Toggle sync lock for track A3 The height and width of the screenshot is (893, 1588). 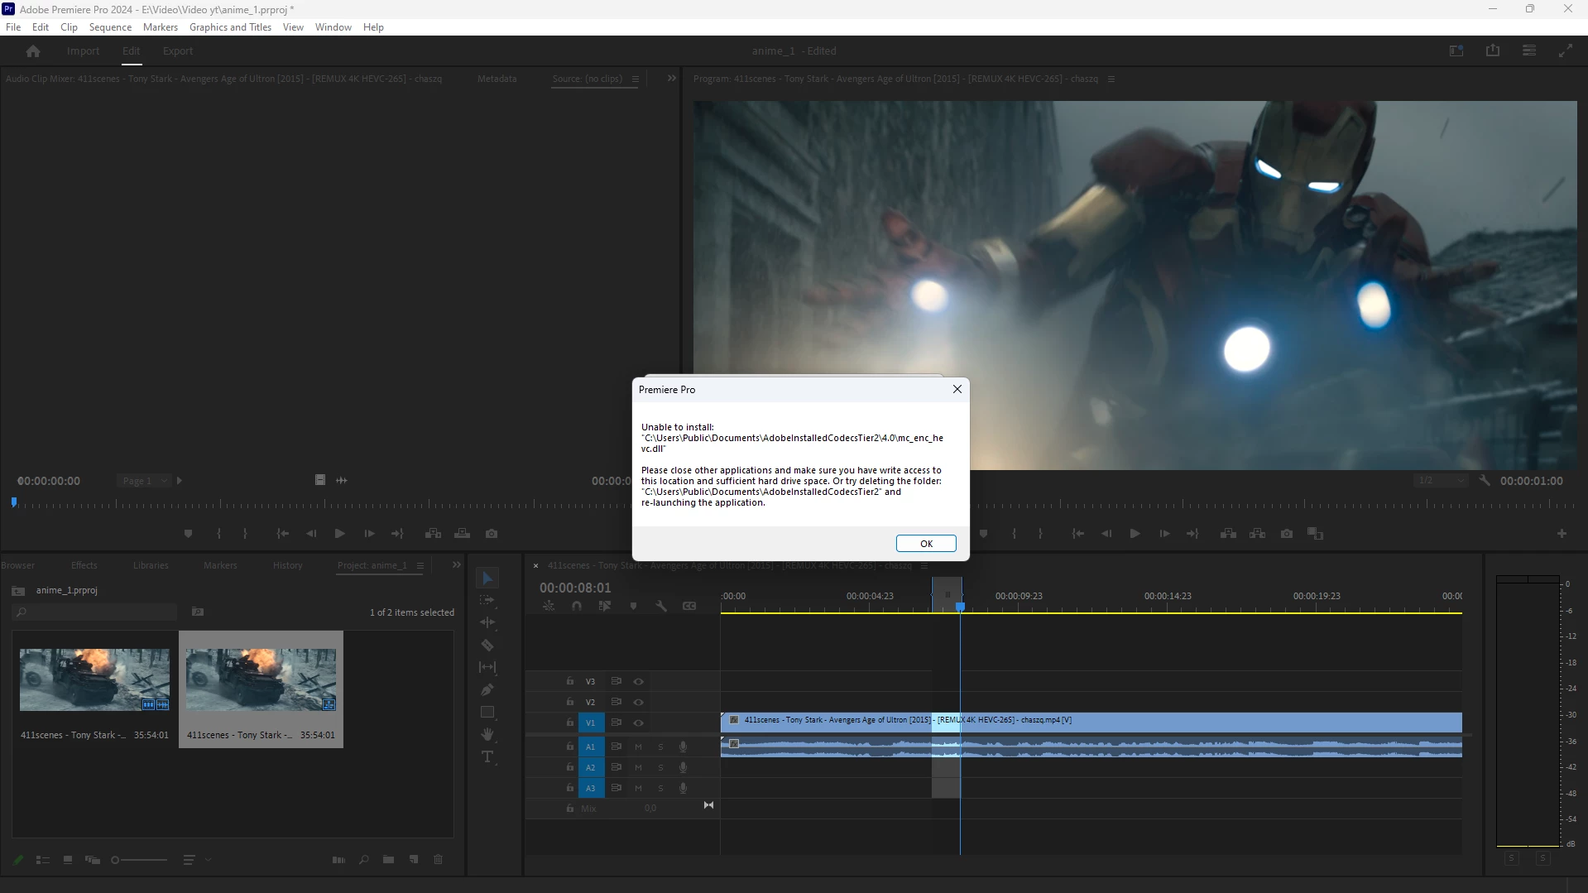tap(616, 788)
